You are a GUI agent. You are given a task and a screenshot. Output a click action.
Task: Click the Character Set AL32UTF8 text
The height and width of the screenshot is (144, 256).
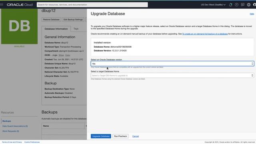pos(57,68)
